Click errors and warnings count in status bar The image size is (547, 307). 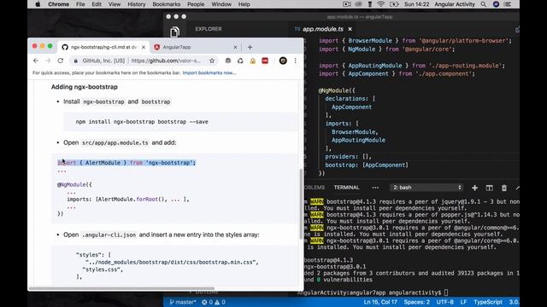tap(214, 302)
